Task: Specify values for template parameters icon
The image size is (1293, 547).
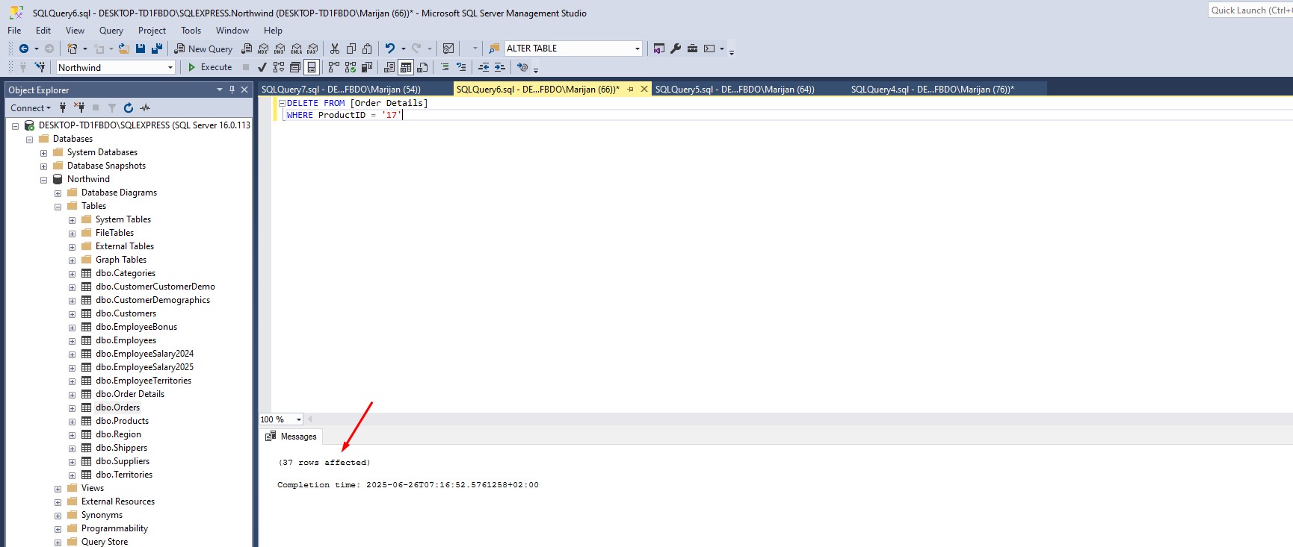Action: coord(522,67)
